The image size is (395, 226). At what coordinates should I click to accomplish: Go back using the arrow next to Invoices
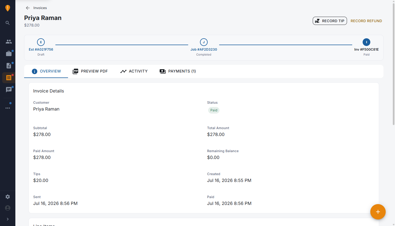pos(28,8)
